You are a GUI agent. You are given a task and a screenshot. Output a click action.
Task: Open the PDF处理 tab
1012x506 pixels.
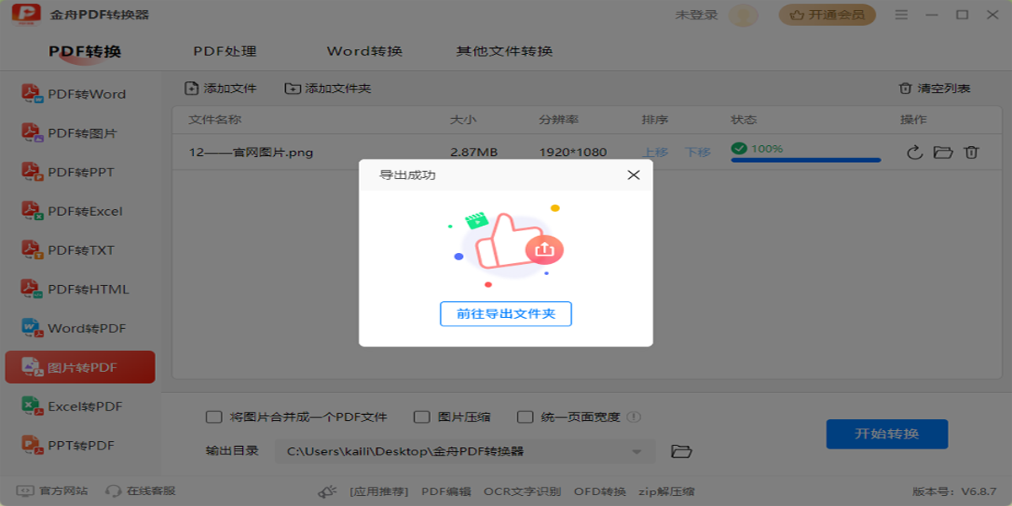pyautogui.click(x=225, y=51)
